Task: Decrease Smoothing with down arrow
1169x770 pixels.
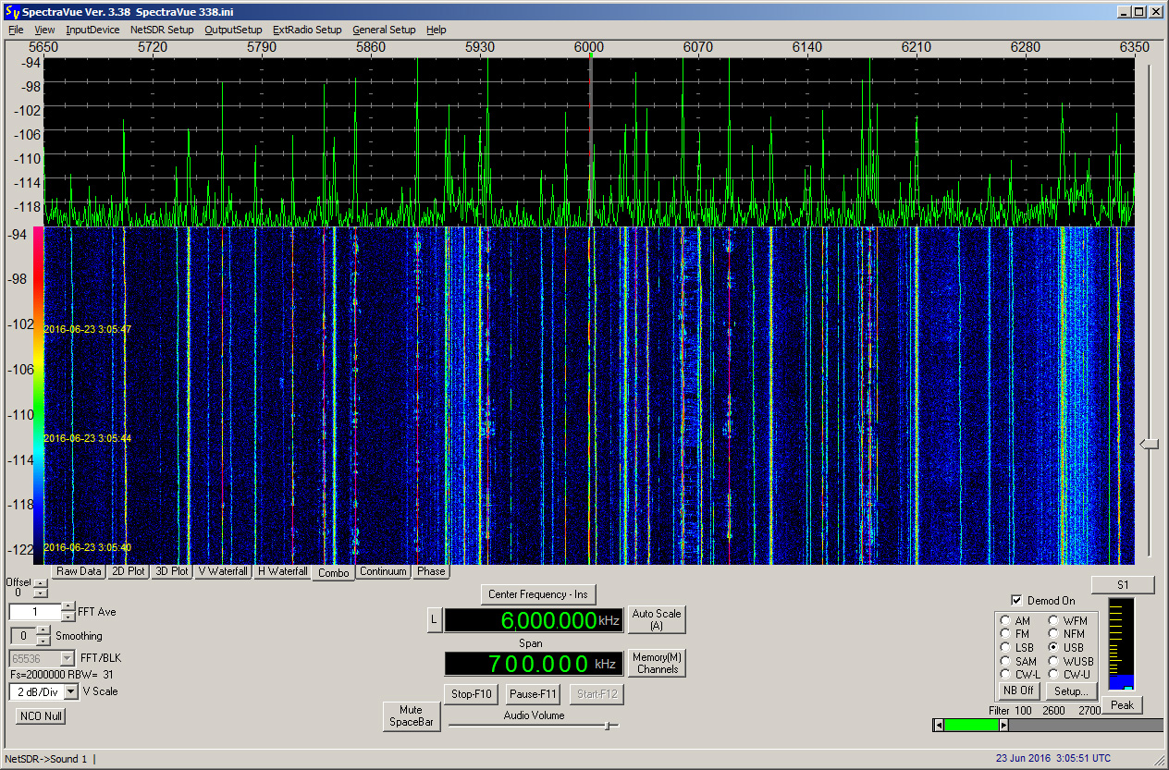Action: tap(43, 641)
